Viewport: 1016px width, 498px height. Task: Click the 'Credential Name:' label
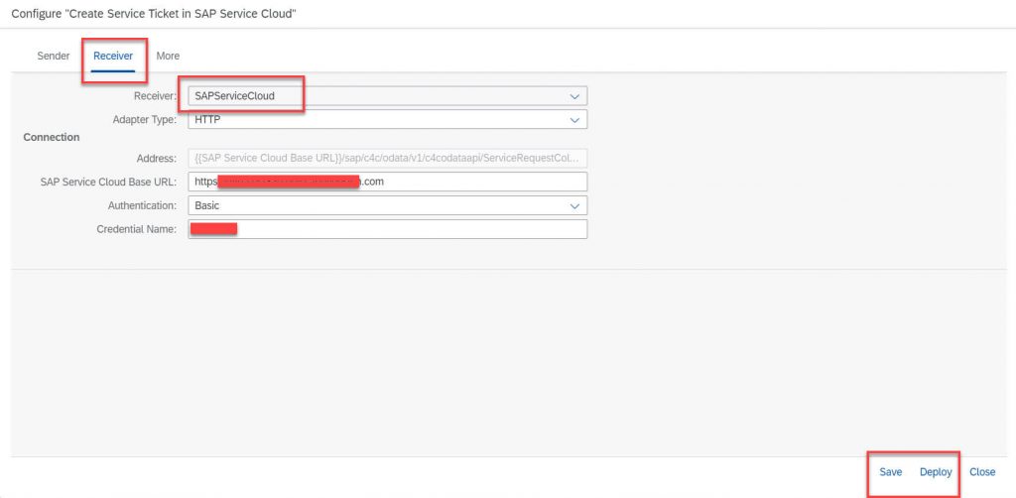pos(136,228)
